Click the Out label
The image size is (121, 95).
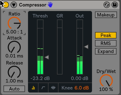pyautogui.click(x=80, y=16)
